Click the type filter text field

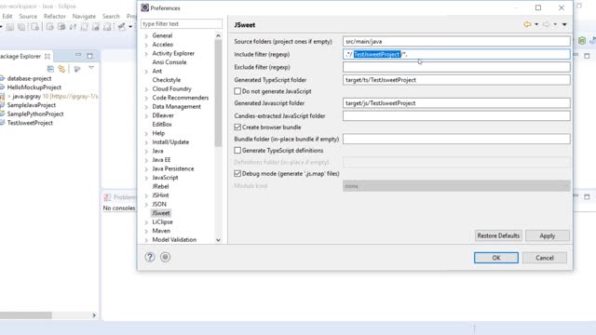(182, 23)
